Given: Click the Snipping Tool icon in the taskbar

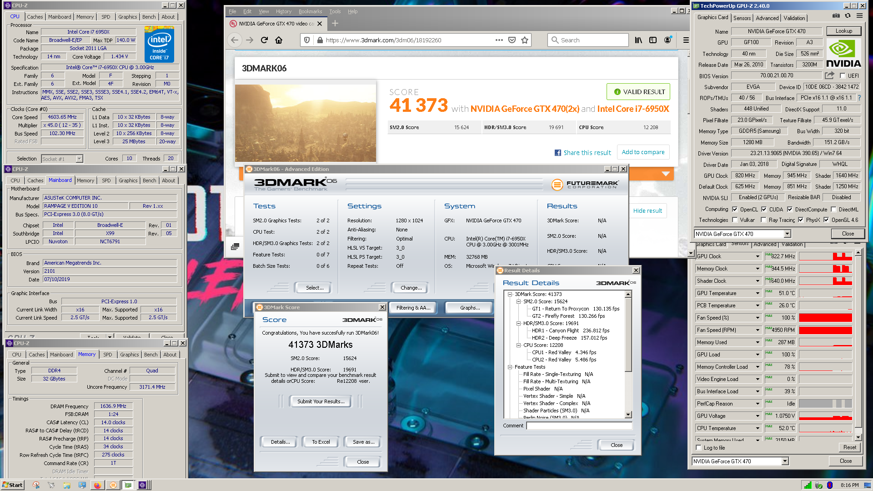Looking at the screenshot, I should [x=36, y=485].
